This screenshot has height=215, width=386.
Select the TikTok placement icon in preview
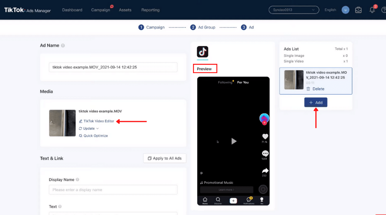tap(202, 52)
